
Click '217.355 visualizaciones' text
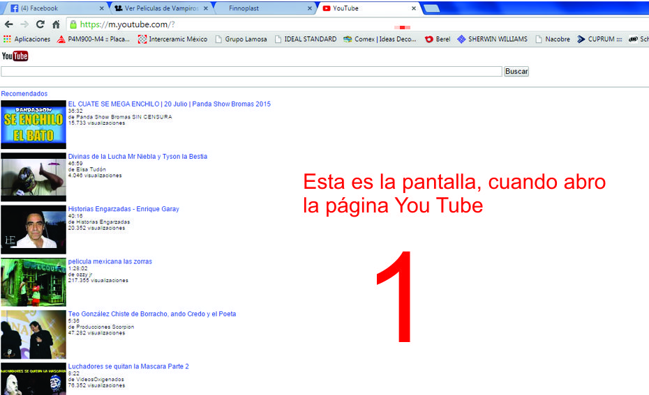coord(98,280)
